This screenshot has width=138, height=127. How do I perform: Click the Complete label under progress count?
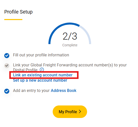tap(70, 45)
